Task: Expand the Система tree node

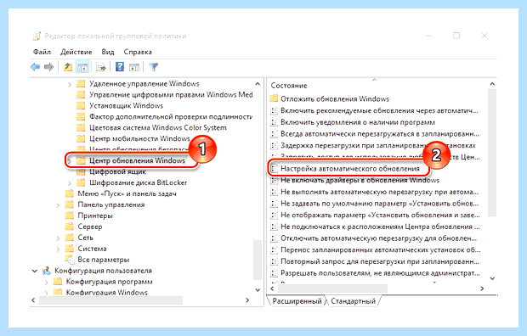Action: coord(58,249)
